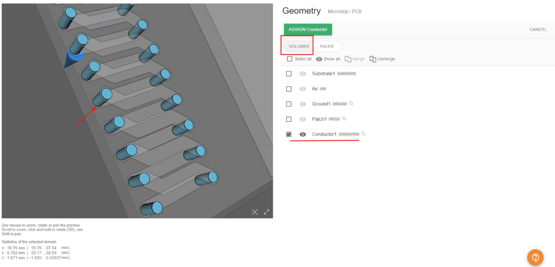
Task: Open the orange help button
Action: [x=535, y=257]
